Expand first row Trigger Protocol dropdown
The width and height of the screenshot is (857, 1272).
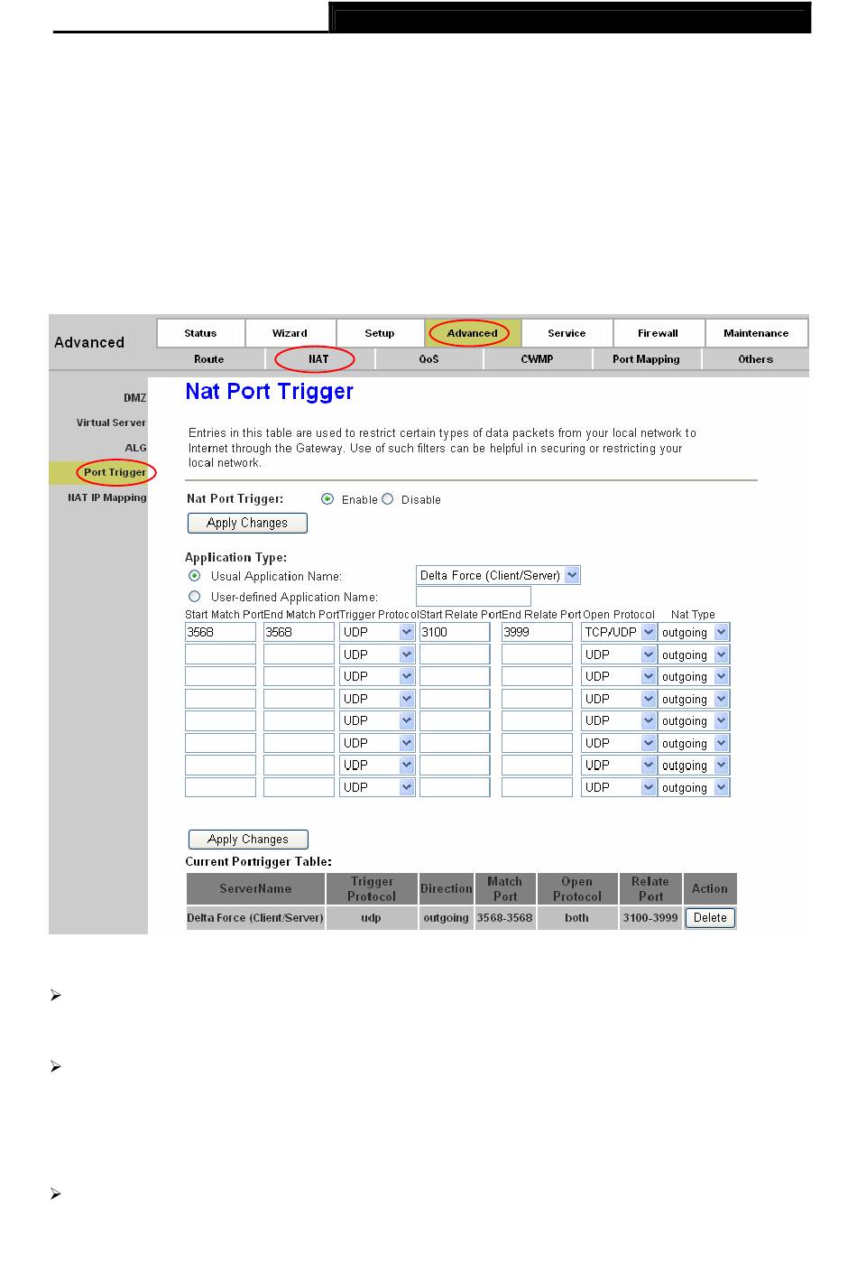click(407, 633)
